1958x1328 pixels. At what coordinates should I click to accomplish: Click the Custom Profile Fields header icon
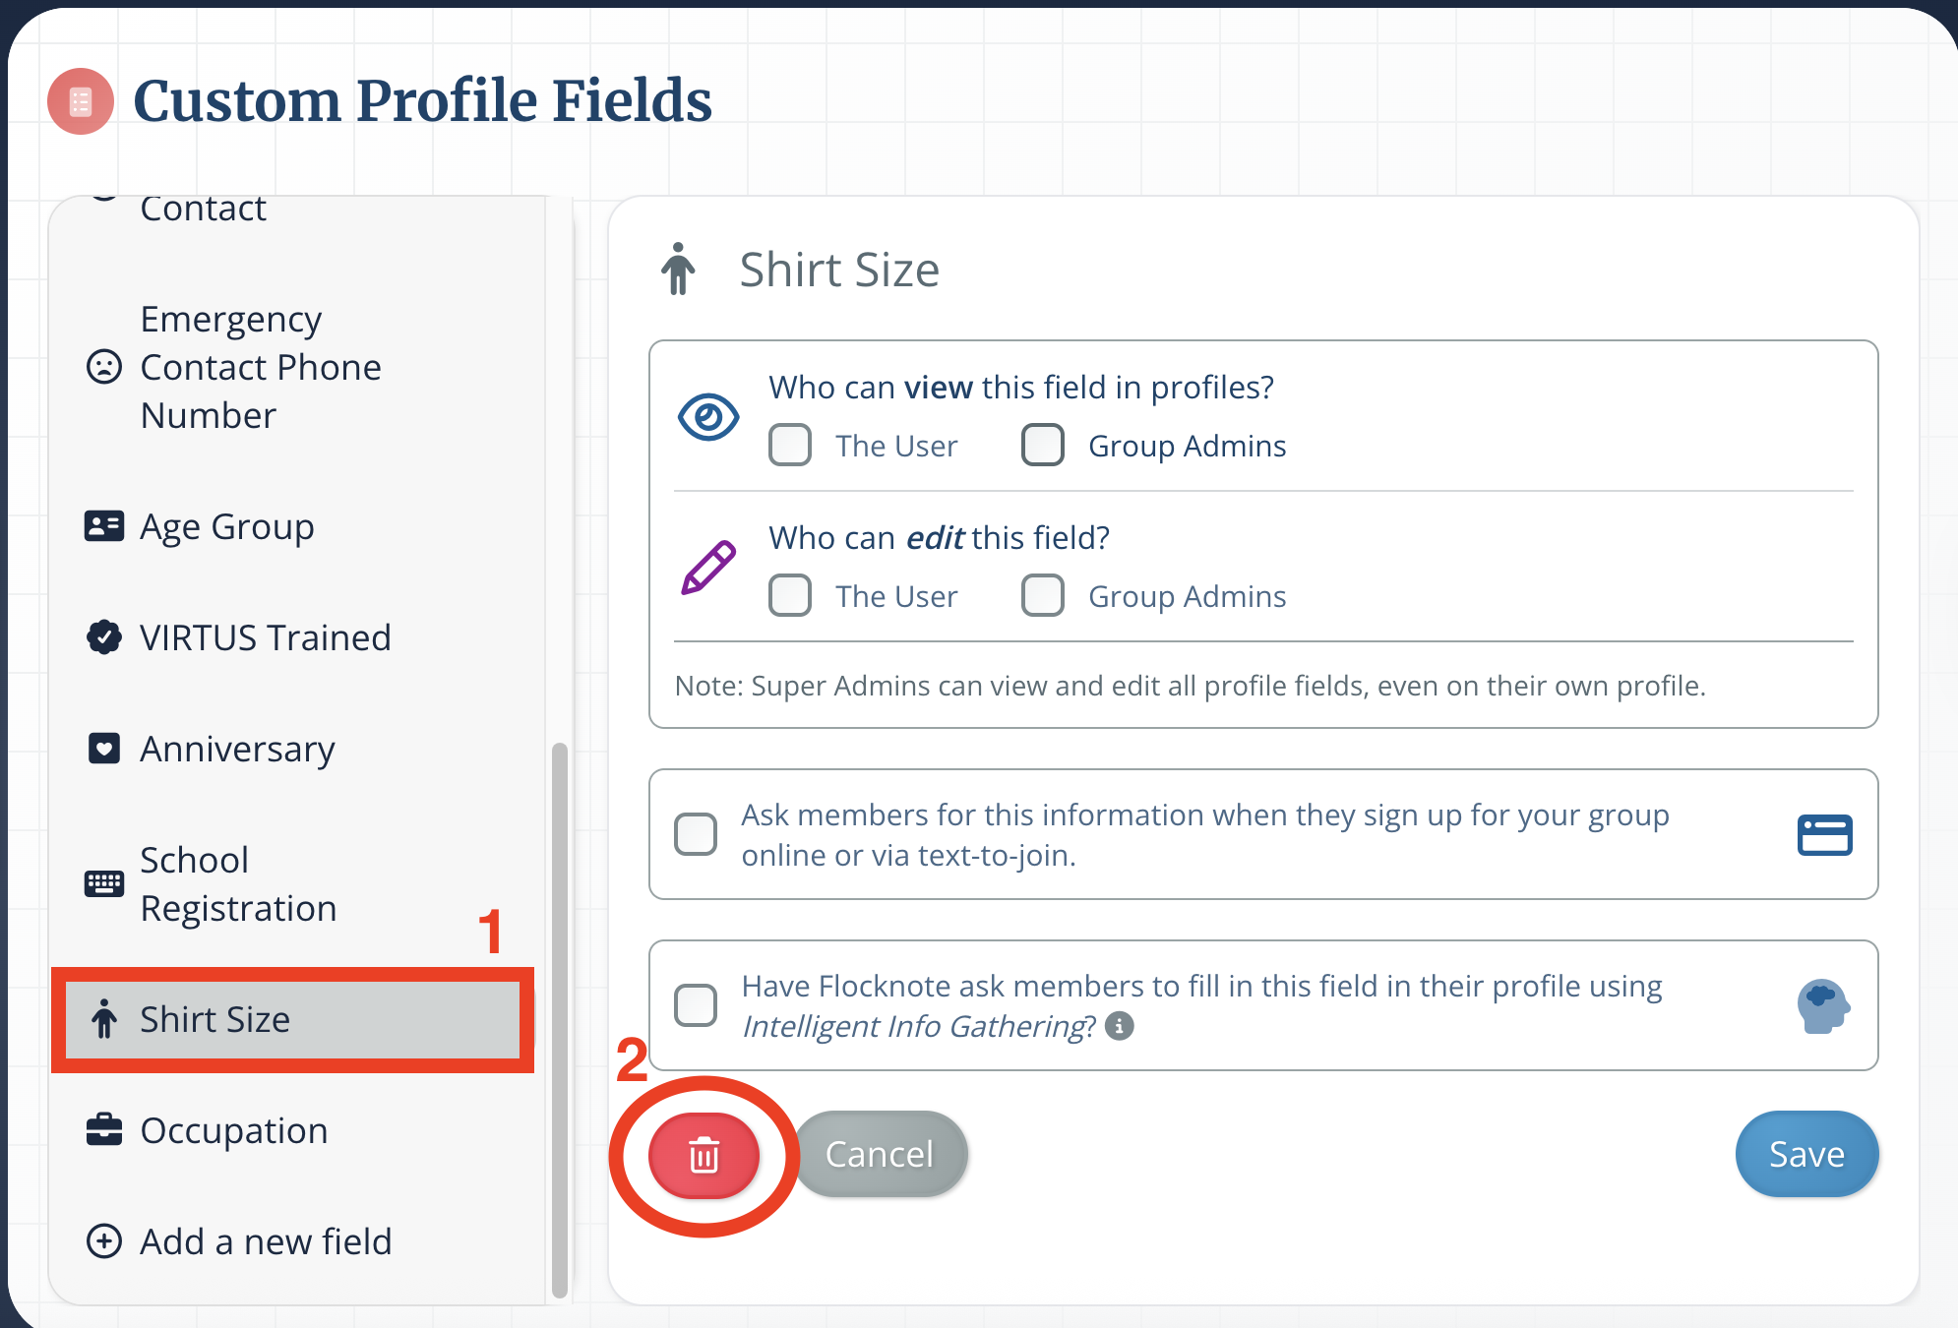(81, 101)
